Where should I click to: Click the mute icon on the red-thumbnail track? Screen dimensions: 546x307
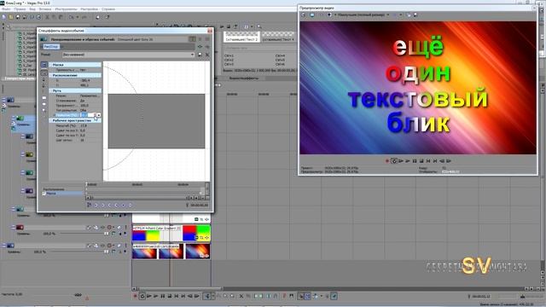click(119, 228)
